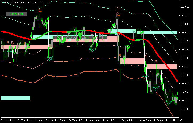Click the 179.050 price label
The height and width of the screenshot is (123, 193).
185,83
